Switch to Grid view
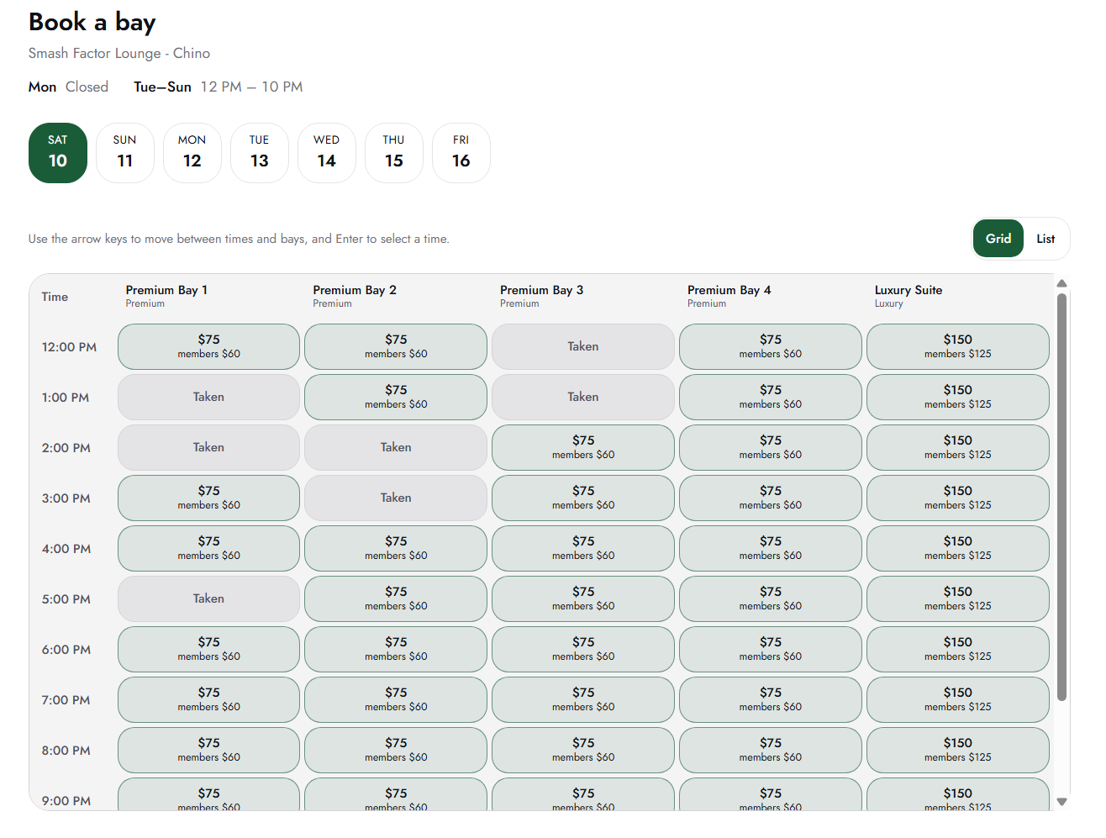1106x838 pixels. [998, 239]
